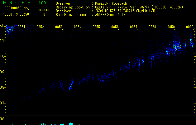Click the 0856 time marker

click(115, 27)
